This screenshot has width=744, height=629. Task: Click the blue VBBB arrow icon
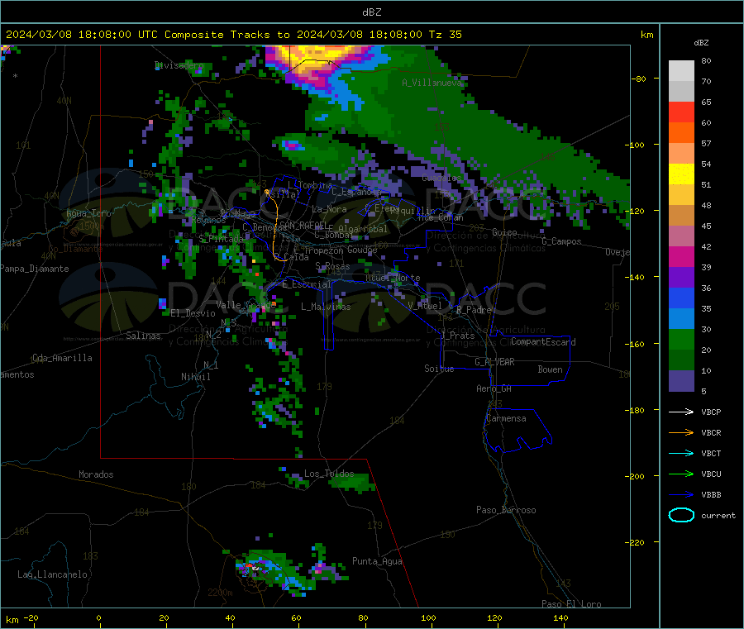tap(681, 495)
